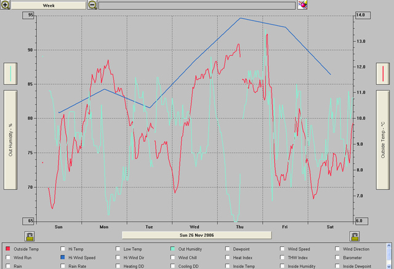The height and width of the screenshot is (269, 394).
Task: Open the Out Humidity left axis selector
Action: tap(12, 140)
